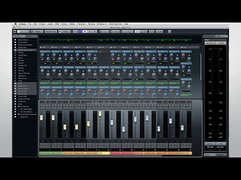Toggle visibility dot for Real Drums
The height and width of the screenshot is (180, 241).
[x=15, y=78]
